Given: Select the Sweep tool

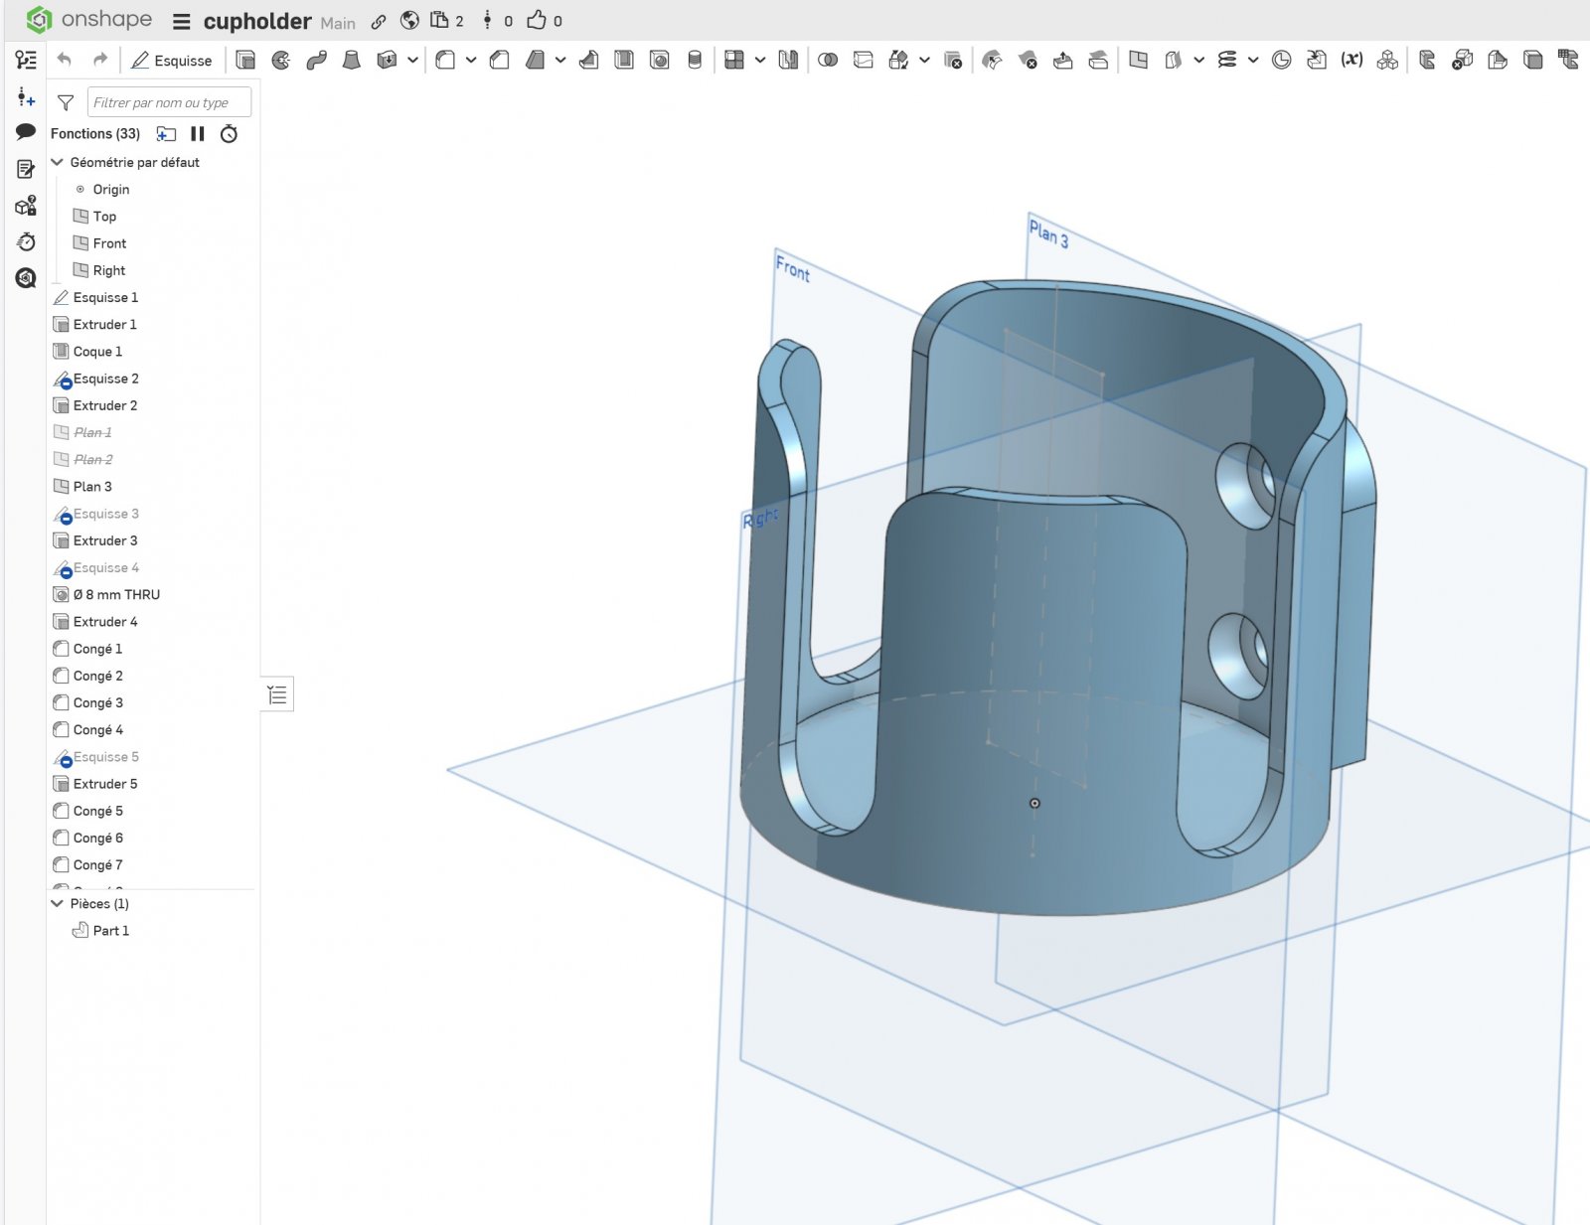Looking at the screenshot, I should point(316,61).
